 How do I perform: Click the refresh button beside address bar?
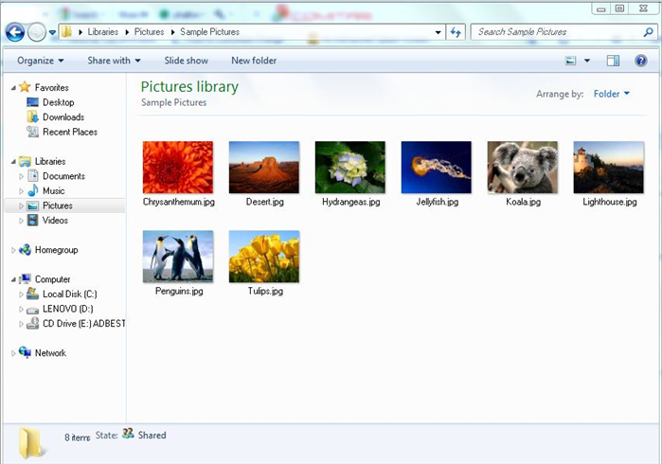tap(456, 32)
